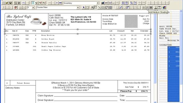Go to the next page

pyautogui.click(x=57, y=3)
